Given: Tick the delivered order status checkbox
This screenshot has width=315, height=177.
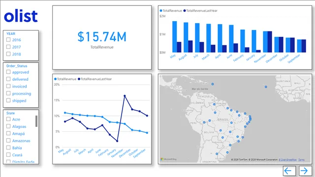Looking at the screenshot, I should (8, 79).
